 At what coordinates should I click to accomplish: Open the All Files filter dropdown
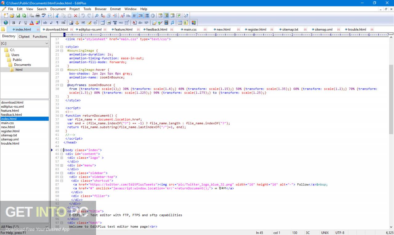(47, 227)
